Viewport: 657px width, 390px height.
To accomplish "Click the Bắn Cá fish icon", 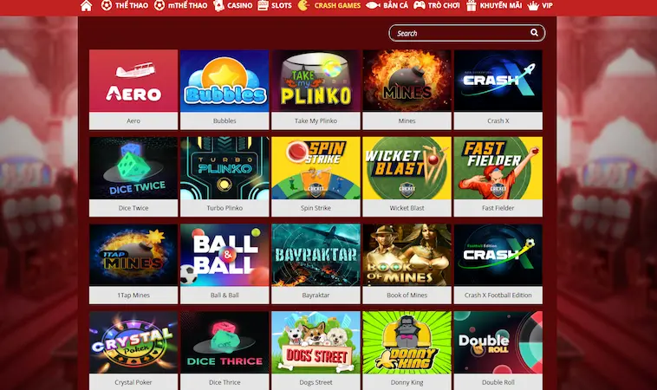I will (x=373, y=5).
